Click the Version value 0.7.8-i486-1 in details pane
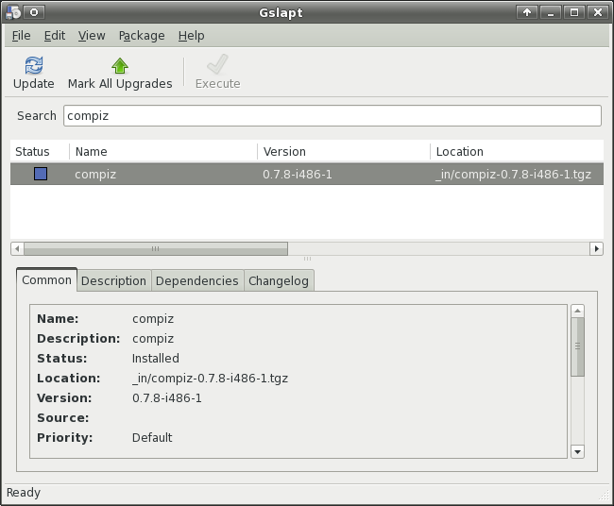 167,397
